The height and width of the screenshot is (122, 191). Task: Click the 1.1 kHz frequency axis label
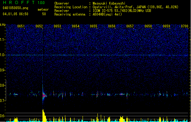click(2, 40)
